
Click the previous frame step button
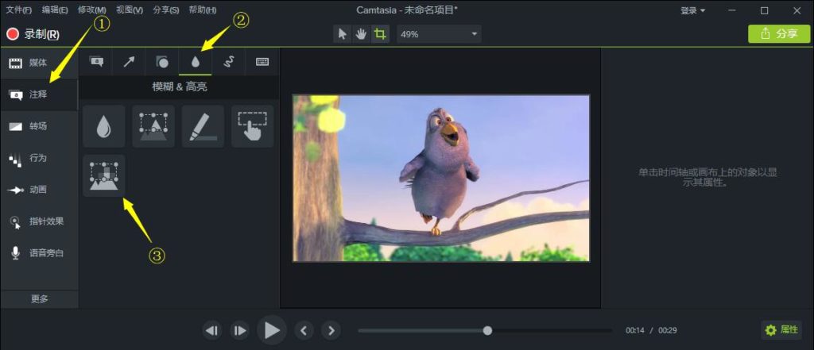point(212,330)
